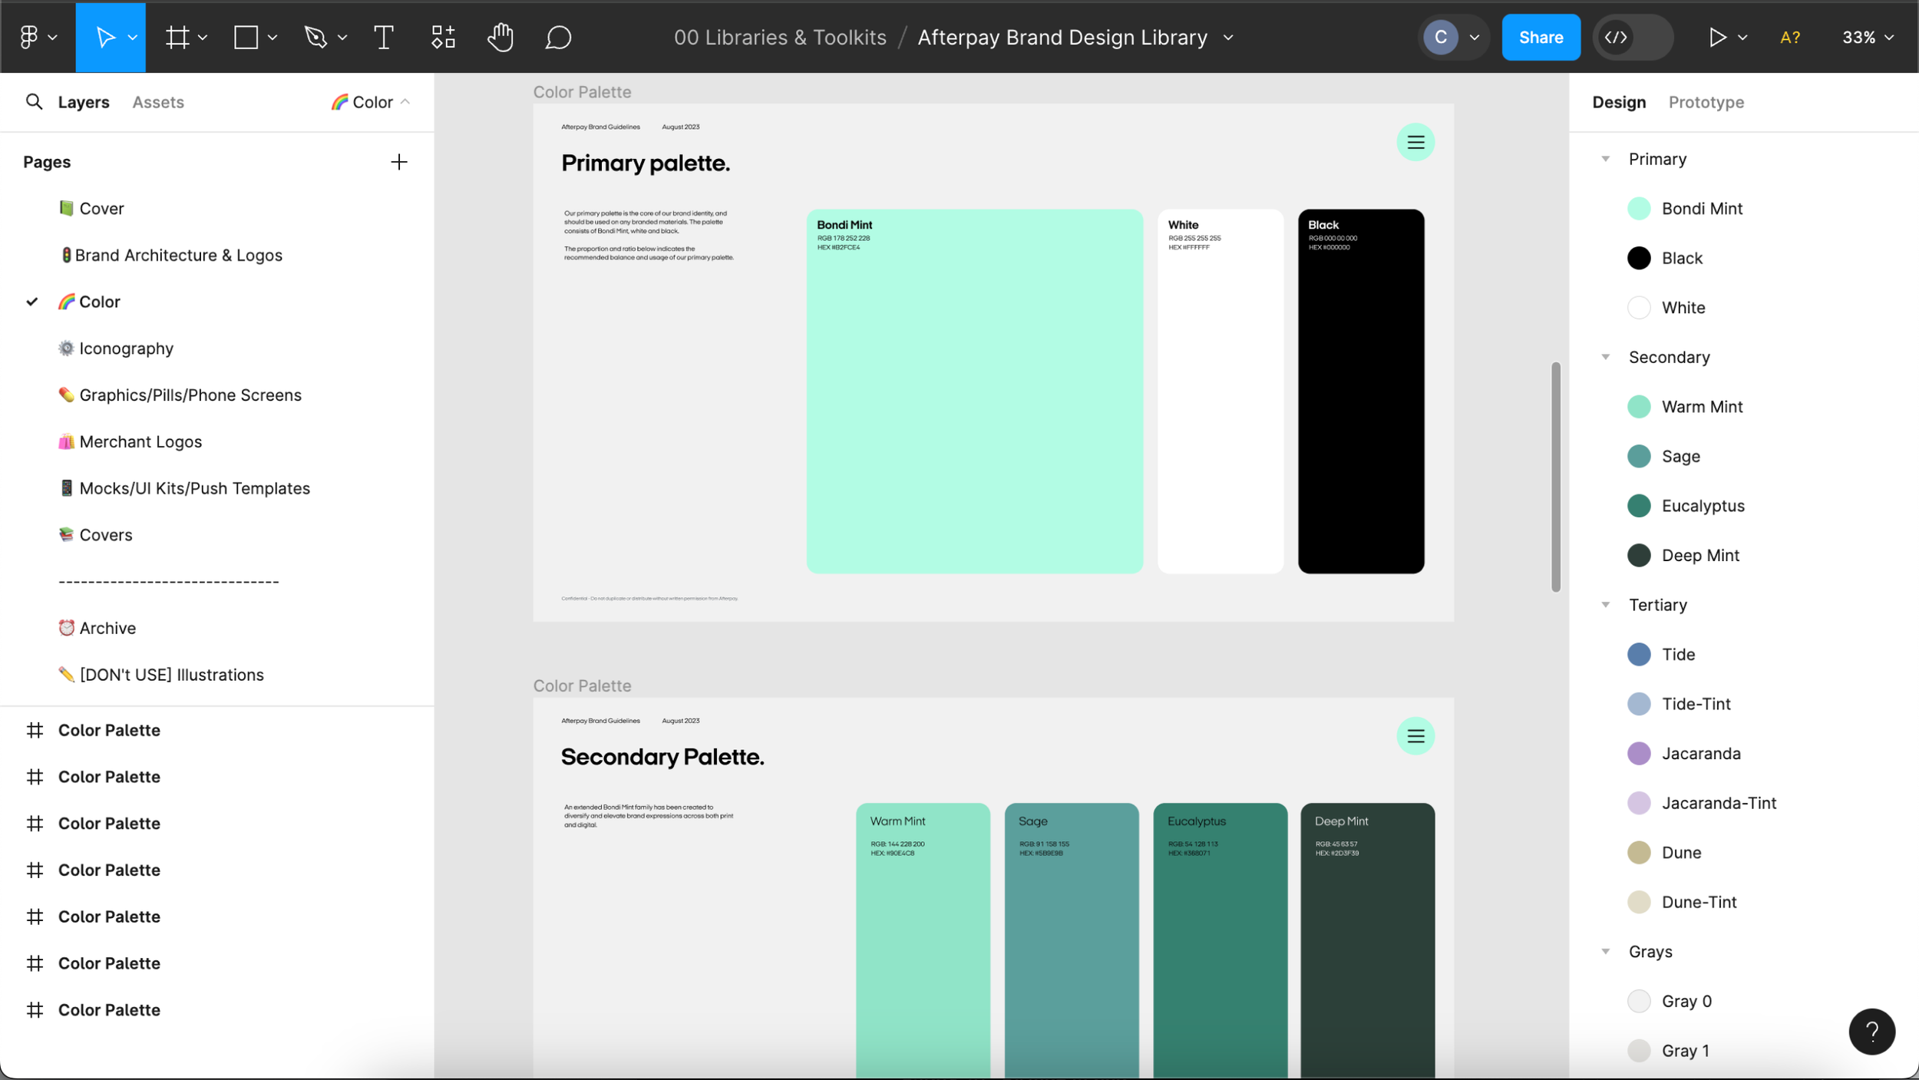Add a new page with plus icon
The height and width of the screenshot is (1080, 1919).
[398, 162]
